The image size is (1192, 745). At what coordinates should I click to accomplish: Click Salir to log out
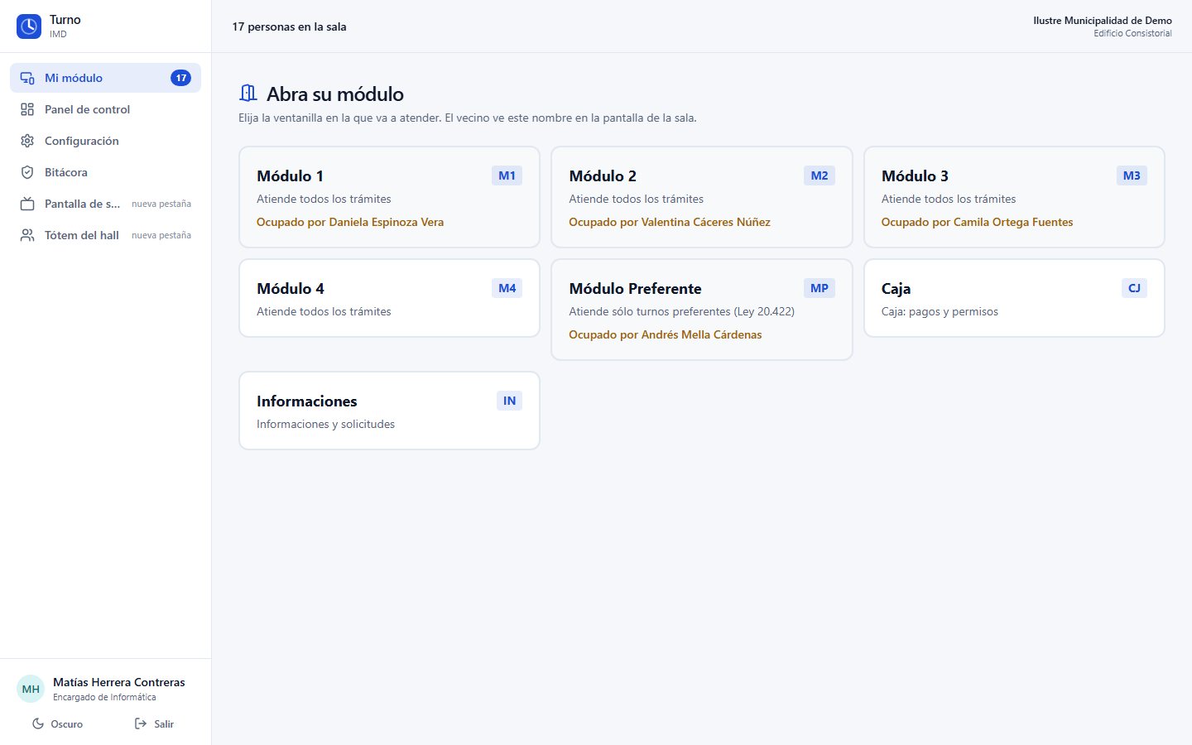click(x=154, y=723)
